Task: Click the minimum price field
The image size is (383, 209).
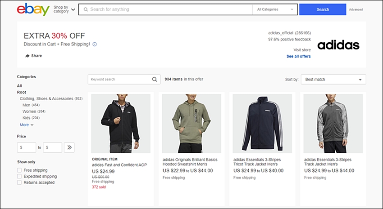Action: pyautogui.click(x=27, y=147)
